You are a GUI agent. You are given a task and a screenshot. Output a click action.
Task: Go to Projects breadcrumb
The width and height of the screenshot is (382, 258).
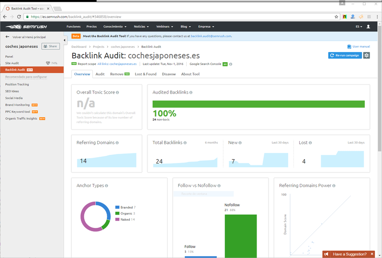coord(99,47)
